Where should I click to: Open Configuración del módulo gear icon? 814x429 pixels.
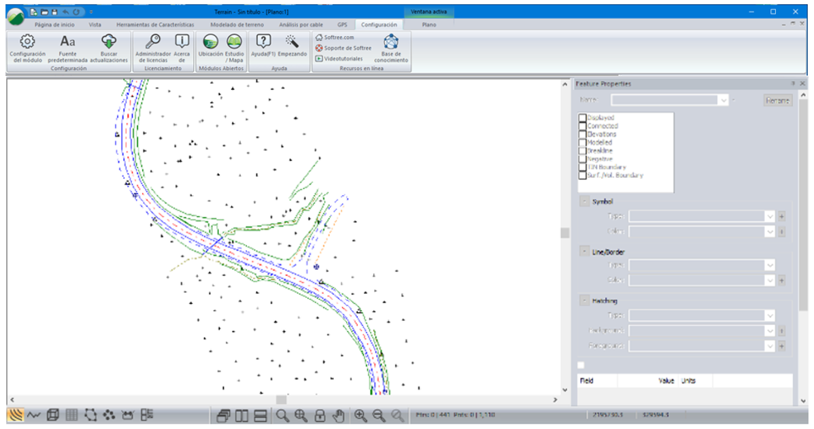(x=27, y=41)
